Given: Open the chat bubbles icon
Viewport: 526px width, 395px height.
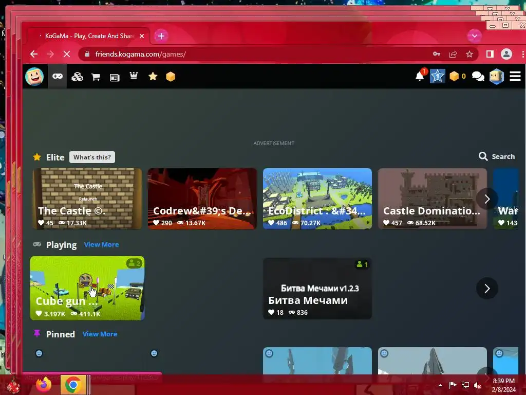Looking at the screenshot, I should [478, 77].
